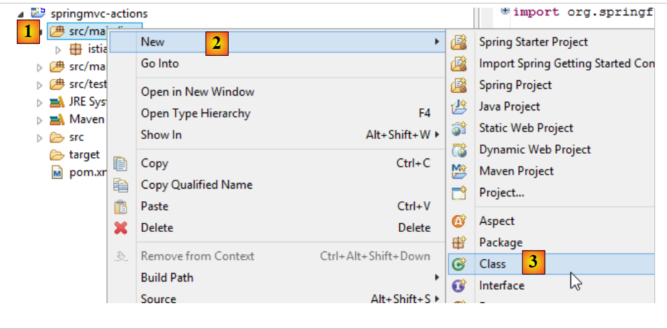Select Interface in the New submenu
This screenshot has height=329, width=667.
point(501,285)
